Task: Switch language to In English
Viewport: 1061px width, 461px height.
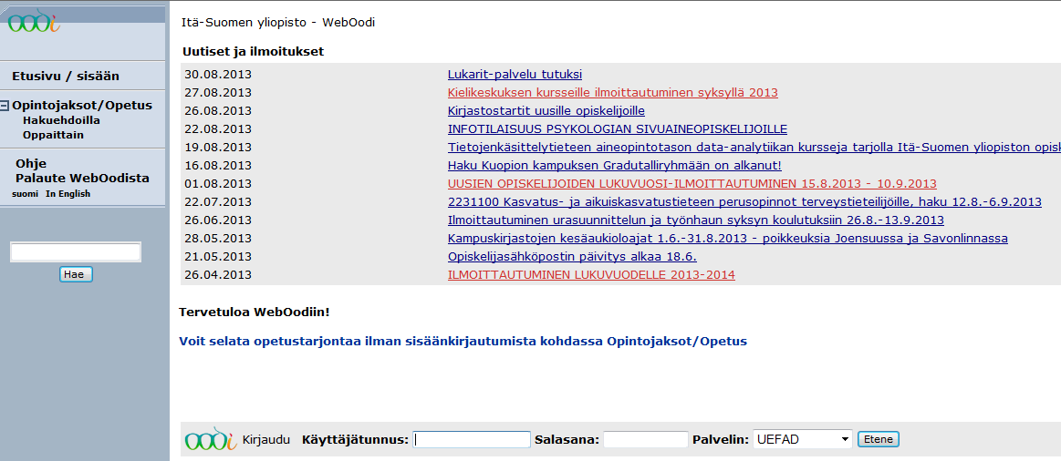Action: [x=68, y=194]
